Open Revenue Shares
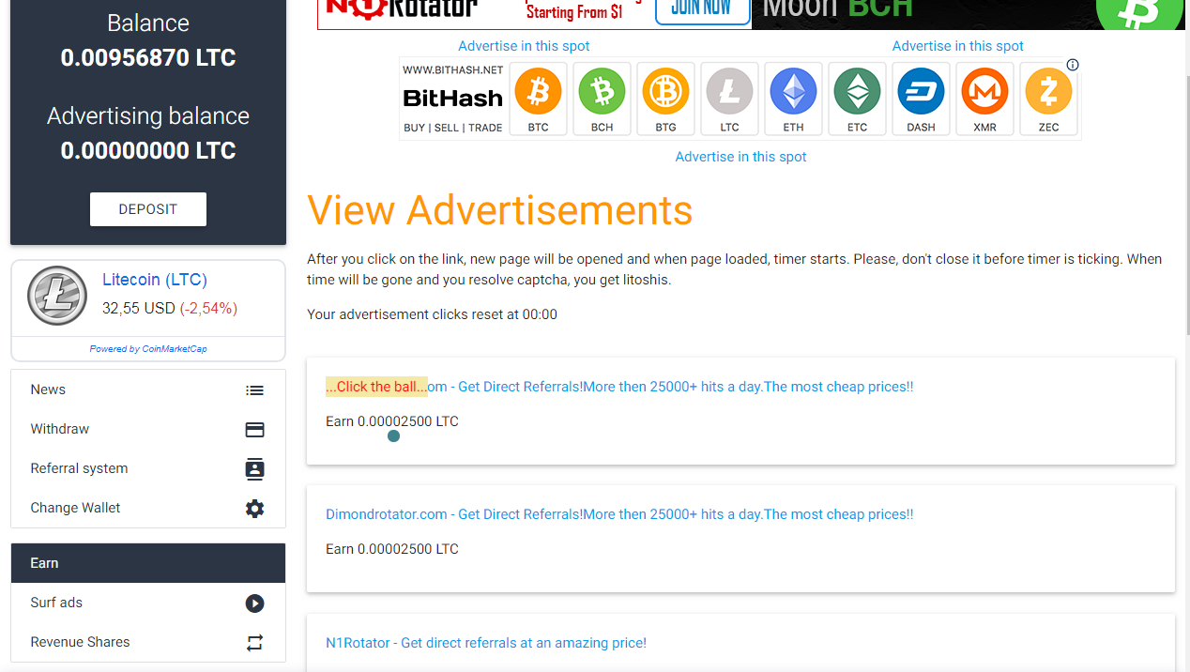 click(x=148, y=643)
